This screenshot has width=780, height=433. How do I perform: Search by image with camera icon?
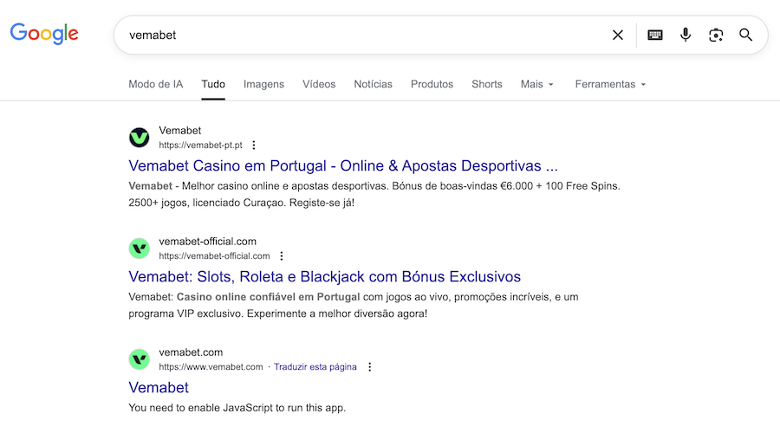pos(716,35)
